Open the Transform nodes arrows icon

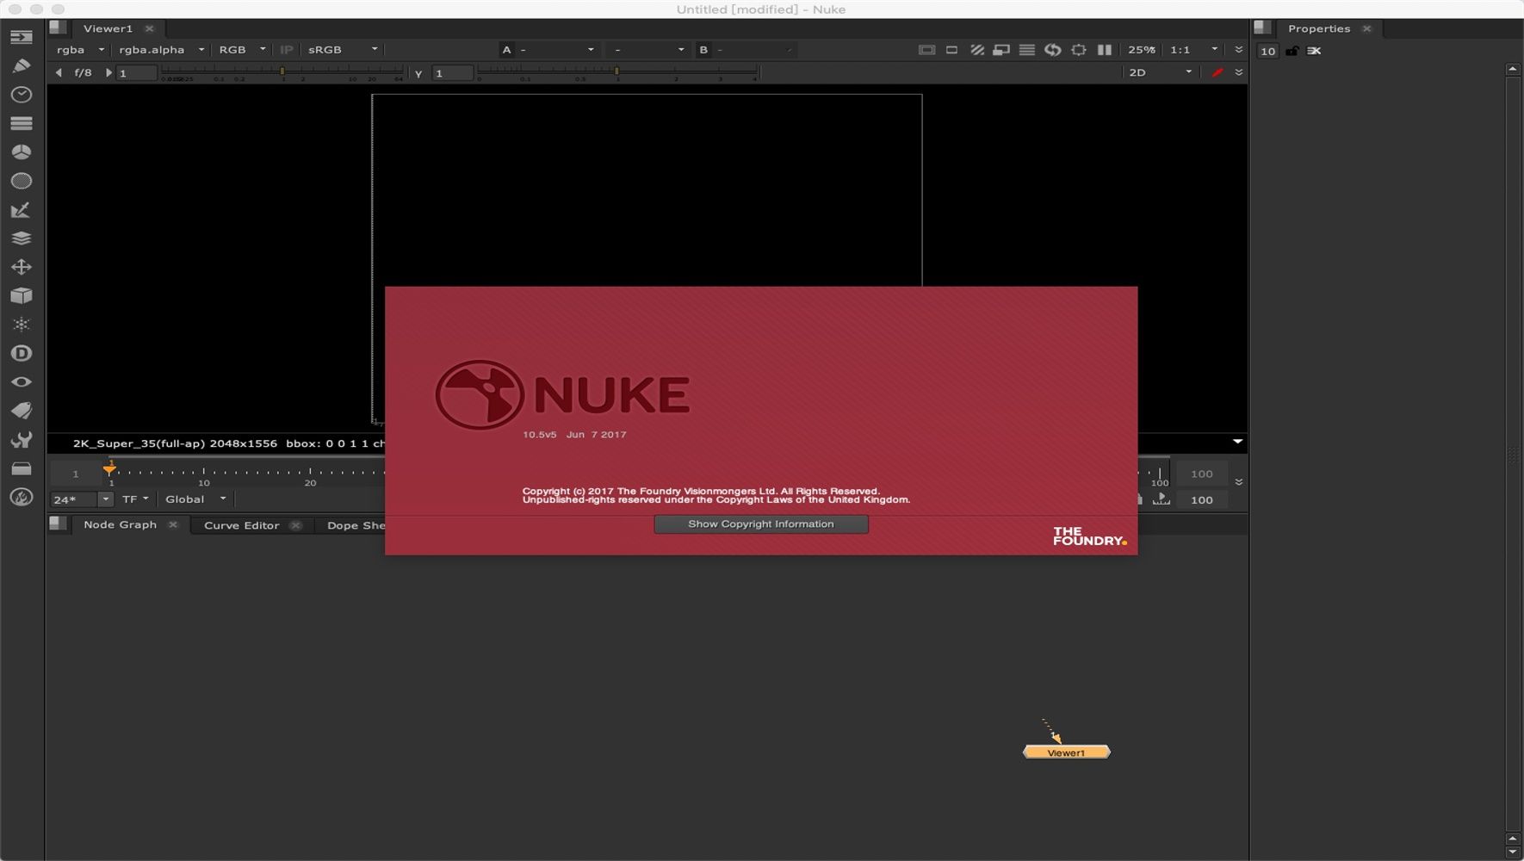22,267
